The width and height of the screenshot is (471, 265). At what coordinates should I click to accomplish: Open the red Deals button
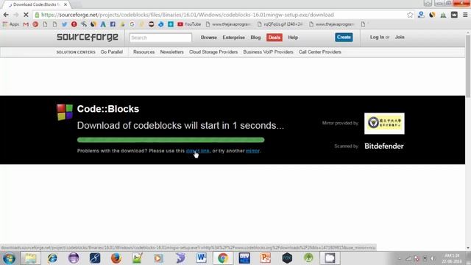coord(275,38)
